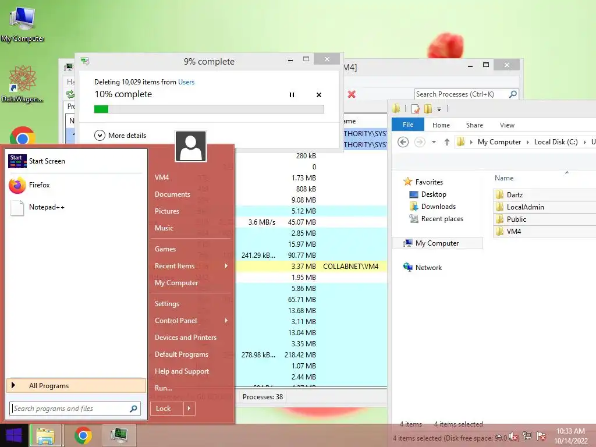
Task: Click the Users link in delete dialog
Action: [186, 81]
